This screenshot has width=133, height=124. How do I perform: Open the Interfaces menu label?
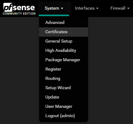85,8
